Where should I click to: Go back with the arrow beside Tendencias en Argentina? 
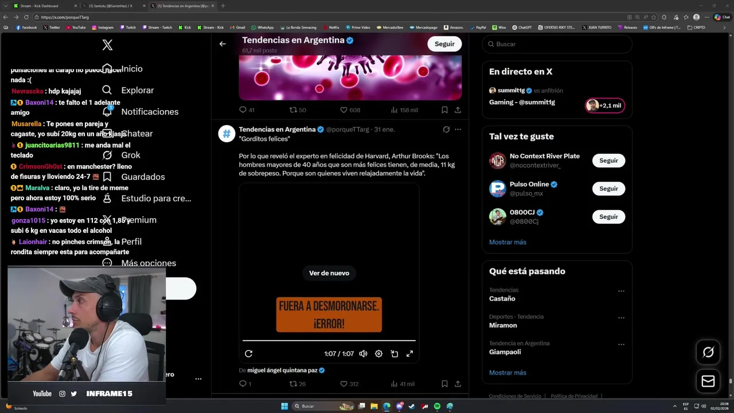pyautogui.click(x=222, y=44)
